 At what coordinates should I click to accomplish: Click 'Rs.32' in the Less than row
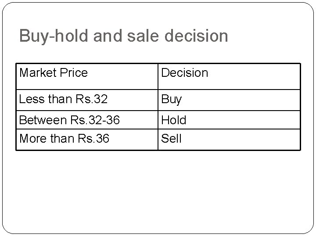(91, 99)
